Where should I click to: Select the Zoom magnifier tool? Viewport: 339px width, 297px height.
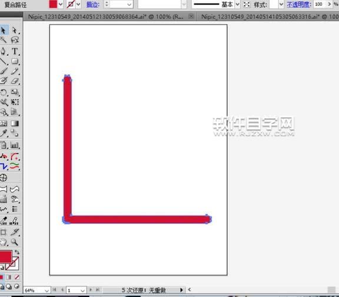15,242
